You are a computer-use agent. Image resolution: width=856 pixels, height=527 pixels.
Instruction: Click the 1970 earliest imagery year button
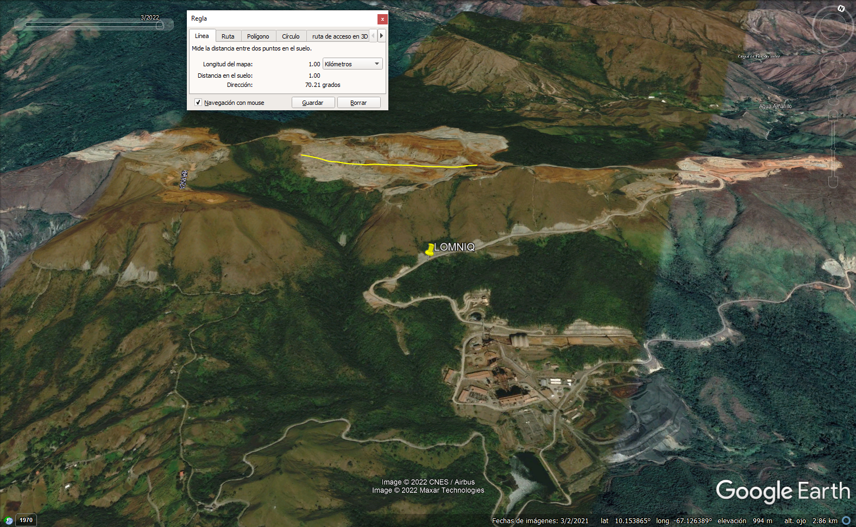coord(26,520)
